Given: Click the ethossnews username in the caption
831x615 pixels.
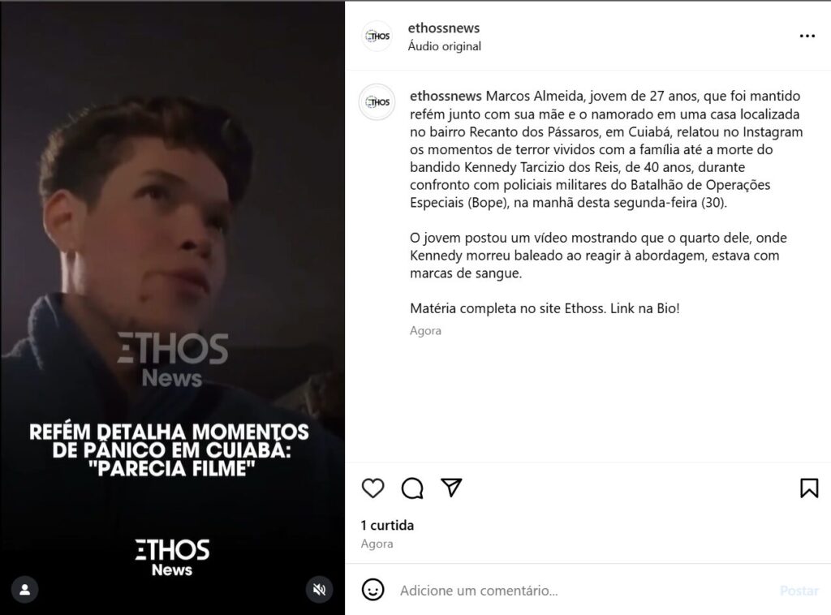Looking at the screenshot, I should tap(446, 96).
